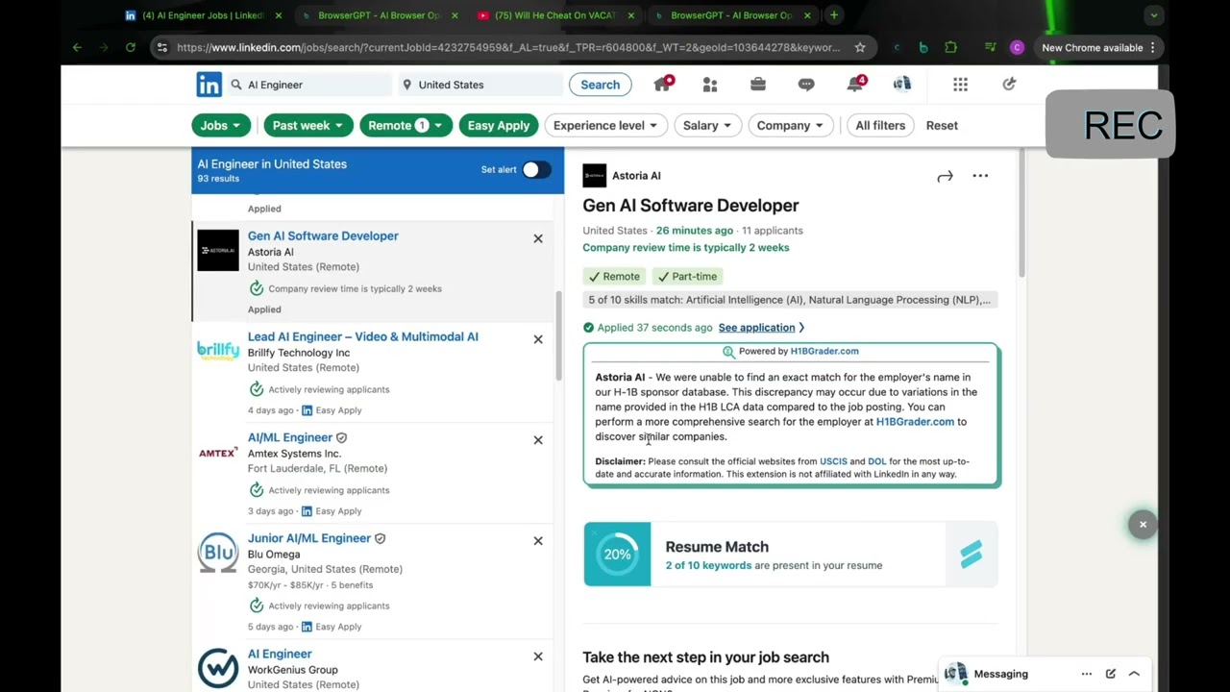Expand the Experience level dropdown
The width and height of the screenshot is (1230, 692).
click(x=604, y=125)
